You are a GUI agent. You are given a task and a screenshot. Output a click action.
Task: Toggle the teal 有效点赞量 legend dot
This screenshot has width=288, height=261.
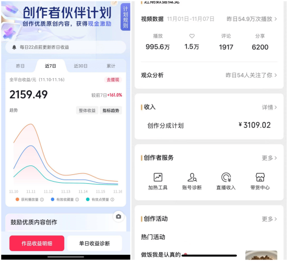(x=88, y=199)
